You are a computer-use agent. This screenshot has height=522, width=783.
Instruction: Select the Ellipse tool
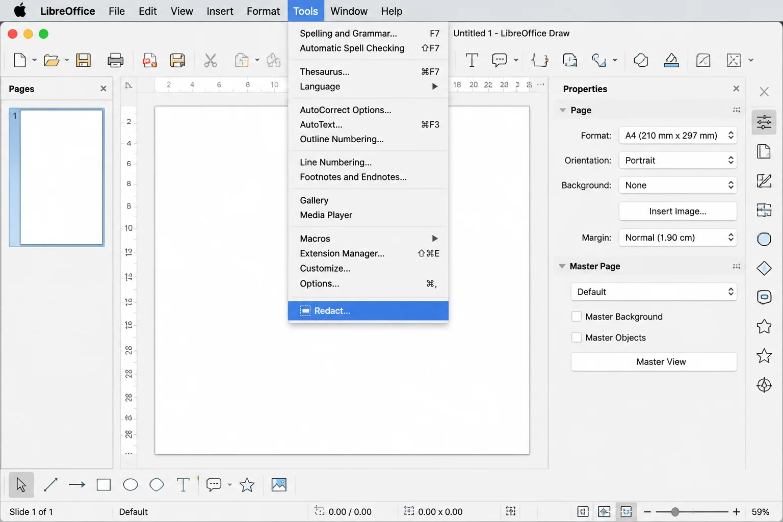point(130,484)
